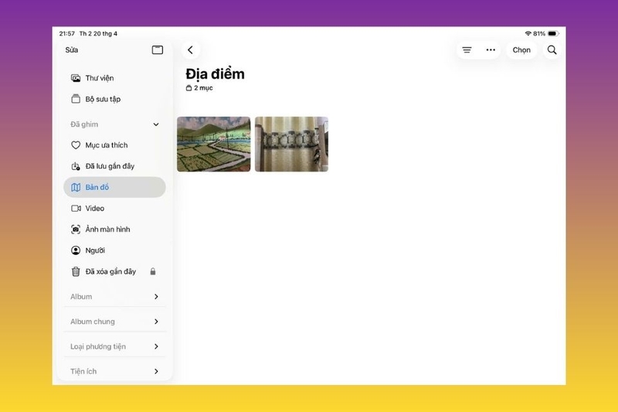Click the Th 2 20 thg 4 date
The image size is (618, 412).
tap(99, 33)
